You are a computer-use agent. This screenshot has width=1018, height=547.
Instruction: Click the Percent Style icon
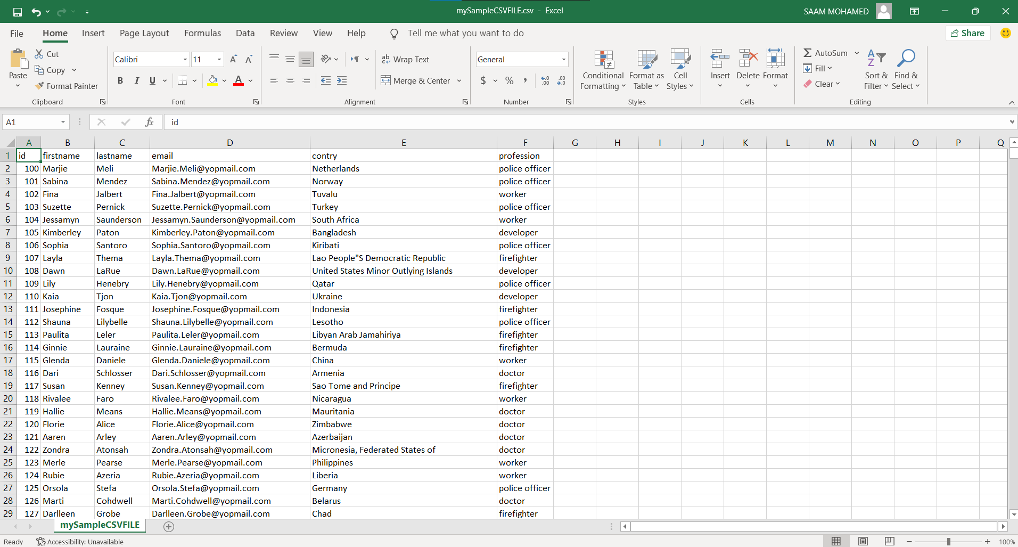click(x=510, y=80)
